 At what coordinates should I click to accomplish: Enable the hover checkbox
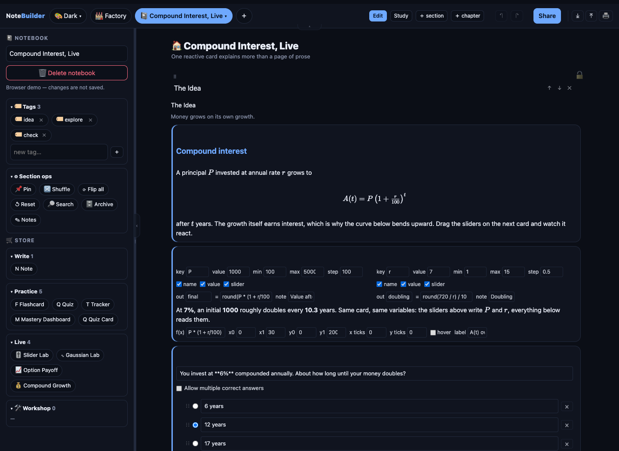click(433, 332)
